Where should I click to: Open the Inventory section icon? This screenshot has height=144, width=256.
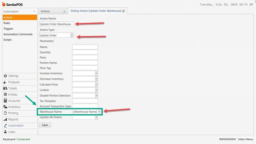[5, 107]
